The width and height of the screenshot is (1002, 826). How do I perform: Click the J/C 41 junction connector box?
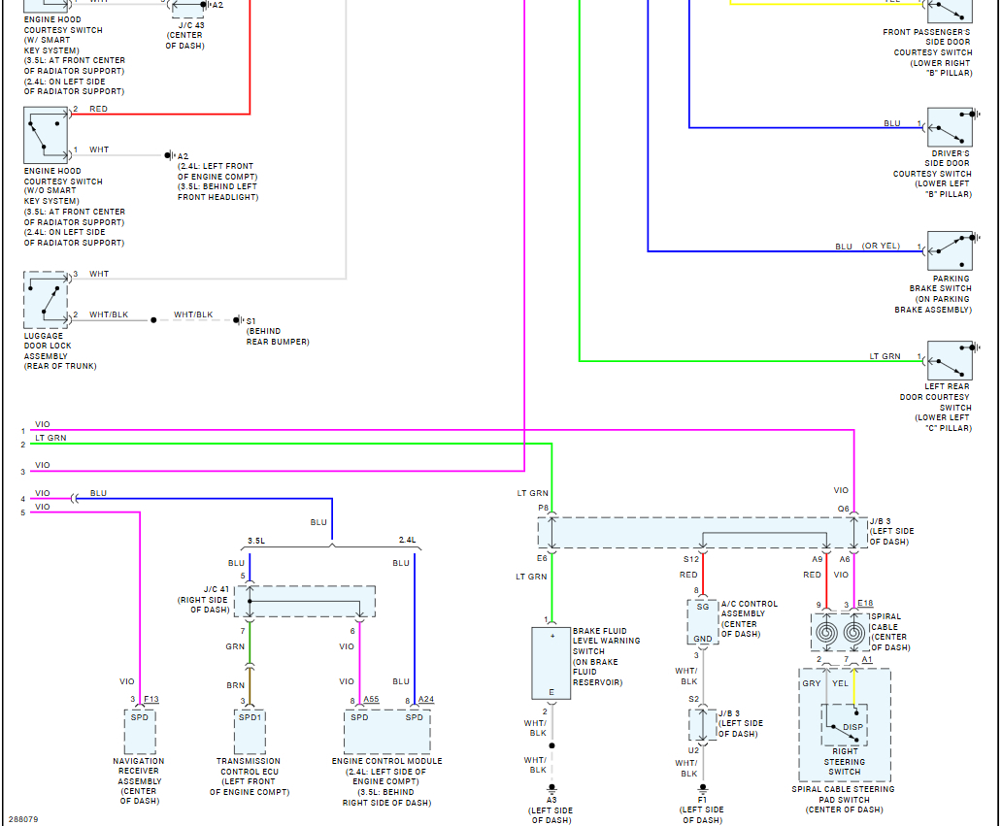click(305, 602)
